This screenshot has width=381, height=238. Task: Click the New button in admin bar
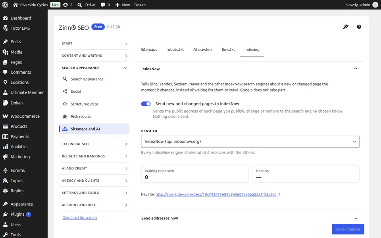(123, 5)
